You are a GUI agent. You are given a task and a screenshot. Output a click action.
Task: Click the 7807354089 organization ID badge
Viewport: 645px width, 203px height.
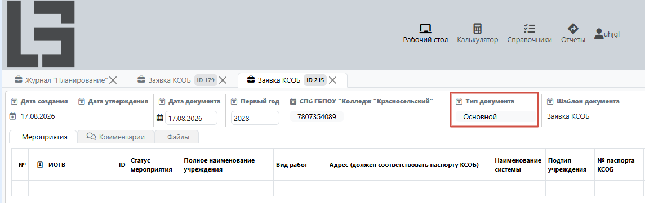(317, 117)
